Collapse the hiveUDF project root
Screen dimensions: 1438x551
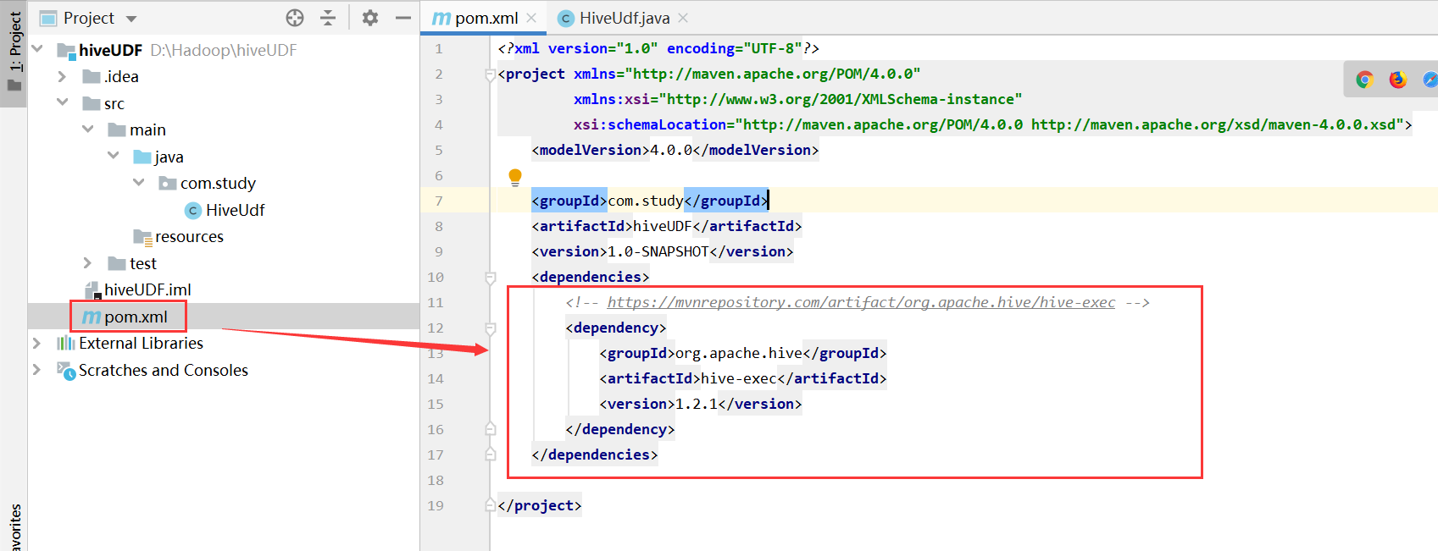pyautogui.click(x=37, y=49)
